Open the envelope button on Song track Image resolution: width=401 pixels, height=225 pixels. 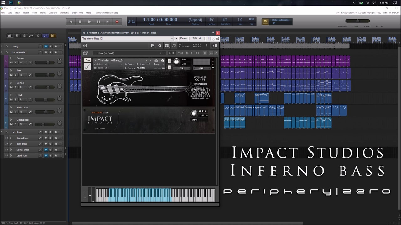pyautogui.click(x=40, y=46)
